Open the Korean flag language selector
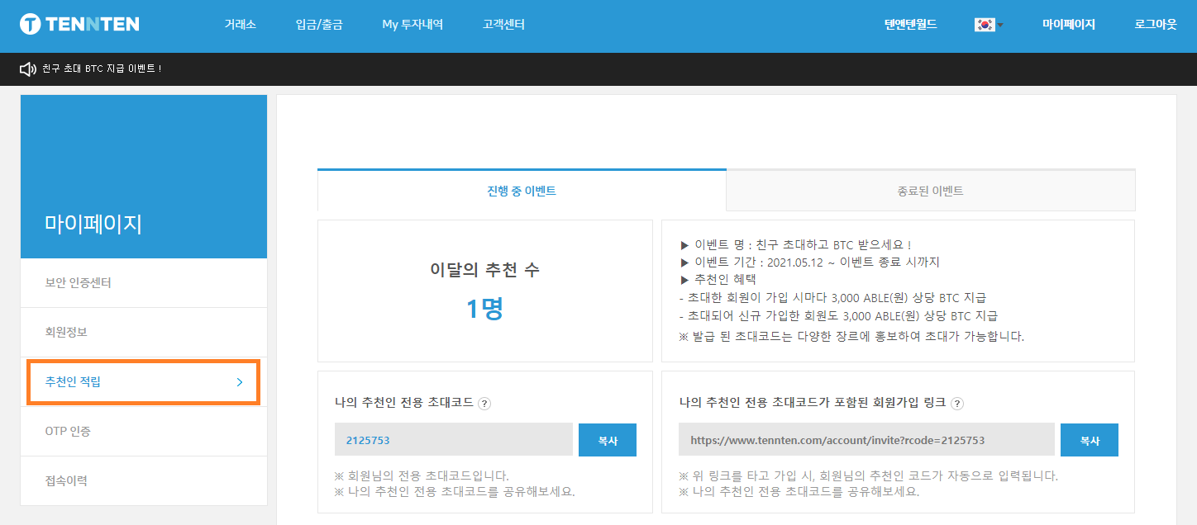This screenshot has height=525, width=1197. click(x=988, y=25)
